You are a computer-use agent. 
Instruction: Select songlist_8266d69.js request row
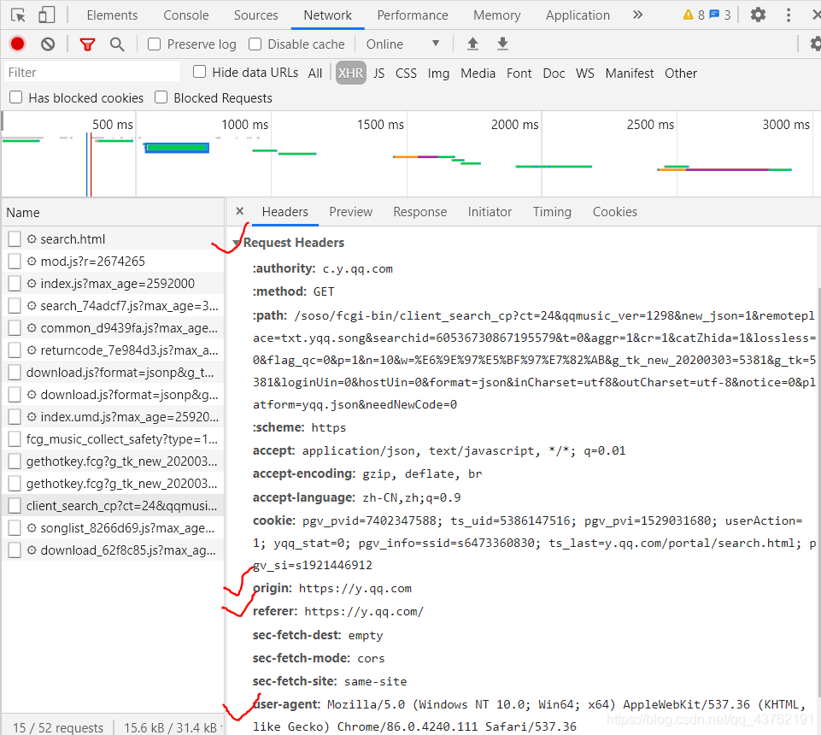tap(113, 527)
